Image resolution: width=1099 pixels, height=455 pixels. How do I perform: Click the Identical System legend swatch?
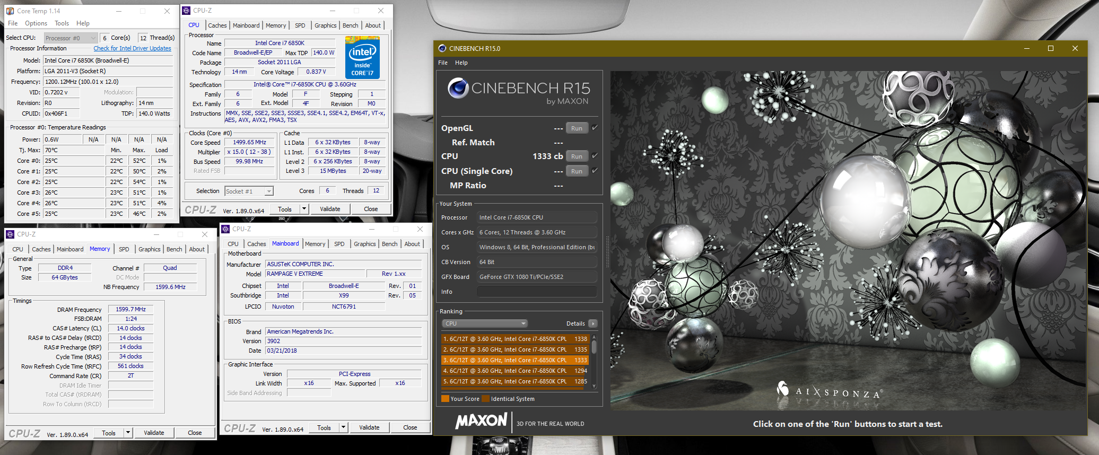point(485,399)
